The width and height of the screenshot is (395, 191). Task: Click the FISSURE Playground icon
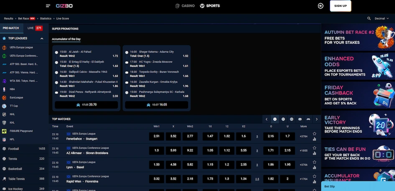(x=4, y=131)
